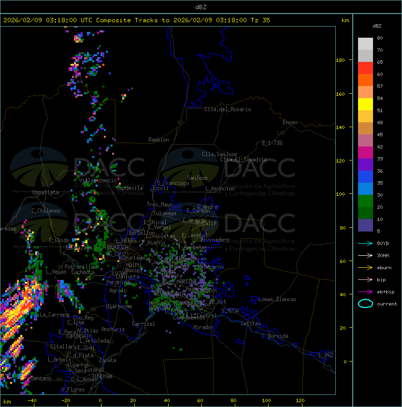The image size is (402, 407).
Task: Click the 'dBZ' heading above the color legend
Action: tap(377, 26)
